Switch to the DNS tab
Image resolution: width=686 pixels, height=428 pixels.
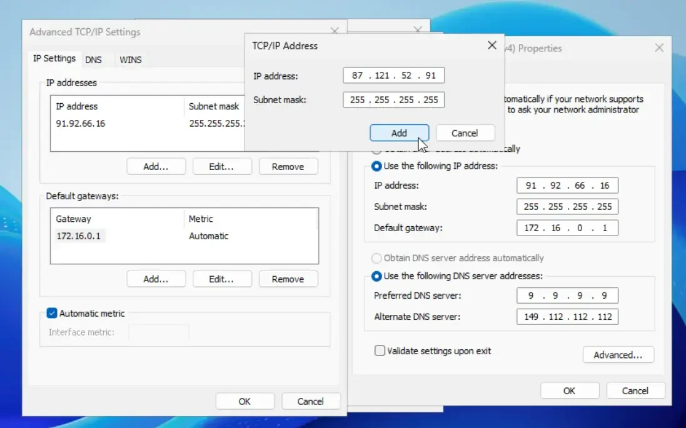pos(93,60)
